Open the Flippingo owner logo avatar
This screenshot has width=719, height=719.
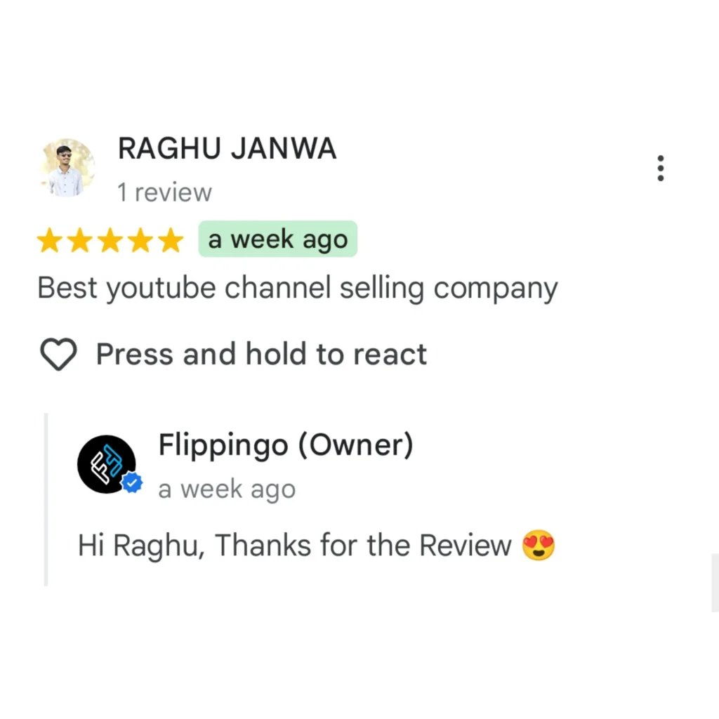[107, 464]
